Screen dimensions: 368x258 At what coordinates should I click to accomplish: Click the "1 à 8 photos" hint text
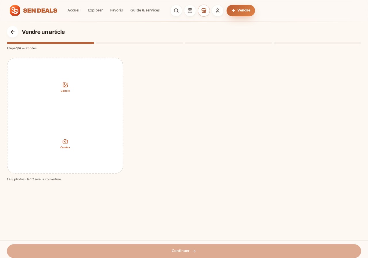(34, 179)
